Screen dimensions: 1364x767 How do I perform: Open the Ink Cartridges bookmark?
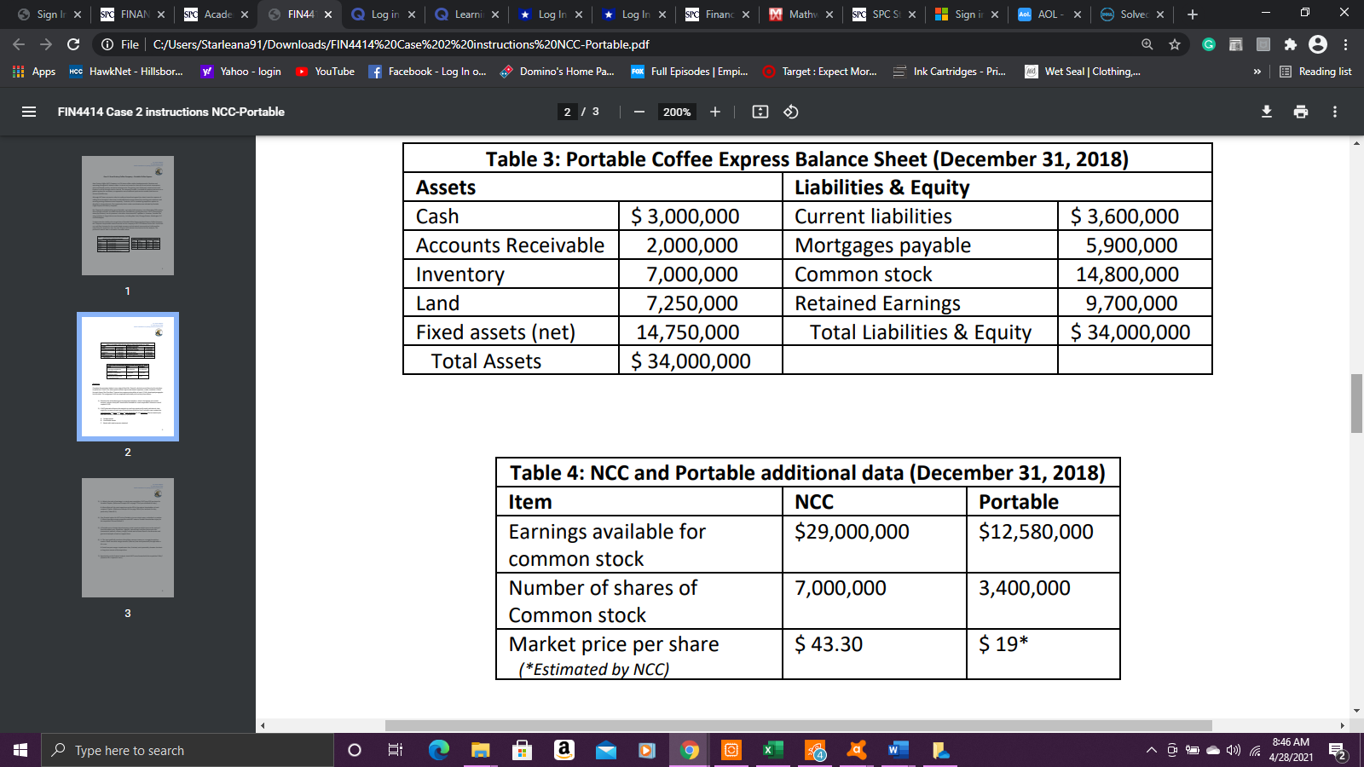pyautogui.click(x=949, y=72)
